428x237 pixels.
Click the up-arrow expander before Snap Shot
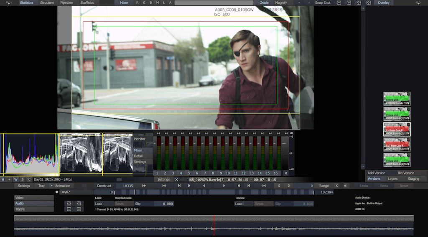click(x=309, y=3)
